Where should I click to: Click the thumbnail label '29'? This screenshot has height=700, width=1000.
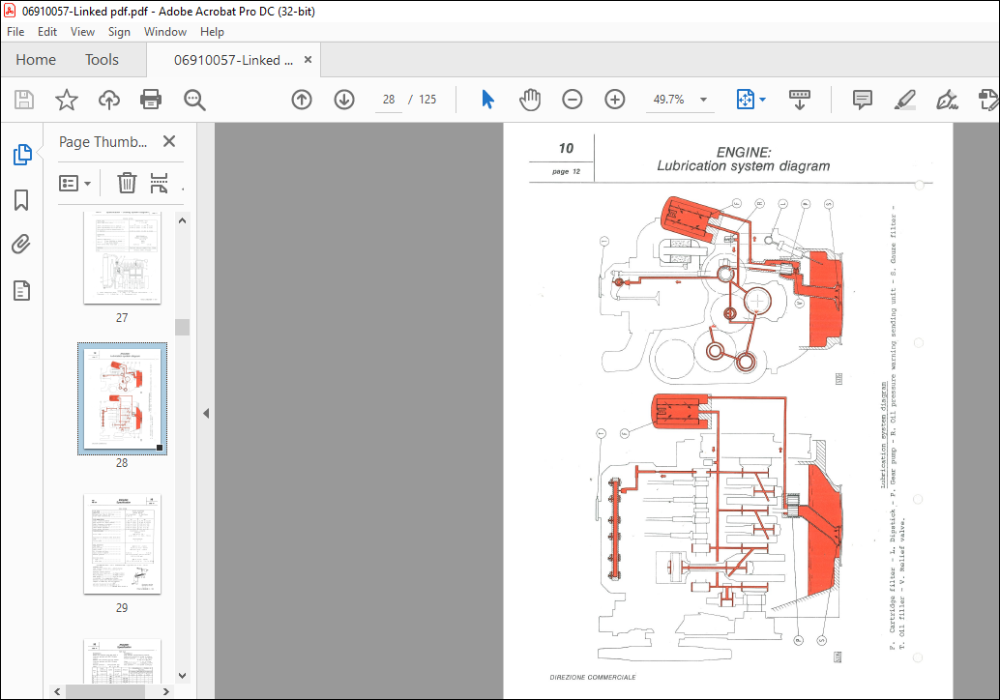pos(122,607)
